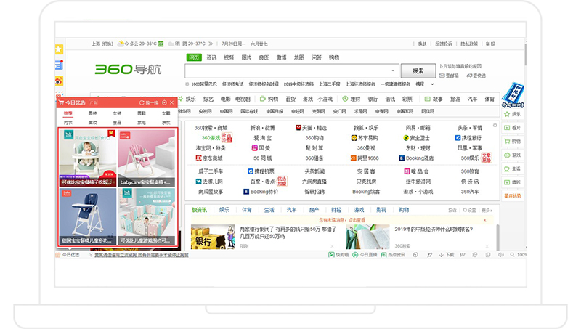Click the 360导航 logo
The image size is (581, 329).
pos(128,69)
